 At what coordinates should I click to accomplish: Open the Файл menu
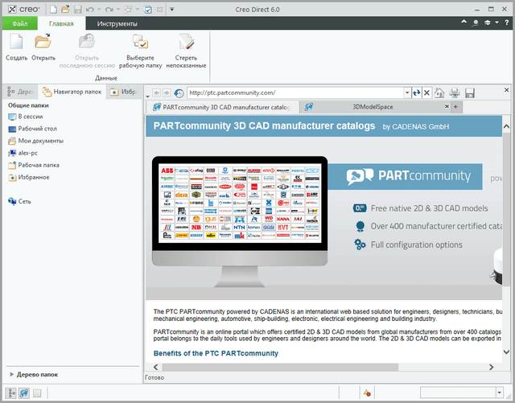[x=20, y=24]
